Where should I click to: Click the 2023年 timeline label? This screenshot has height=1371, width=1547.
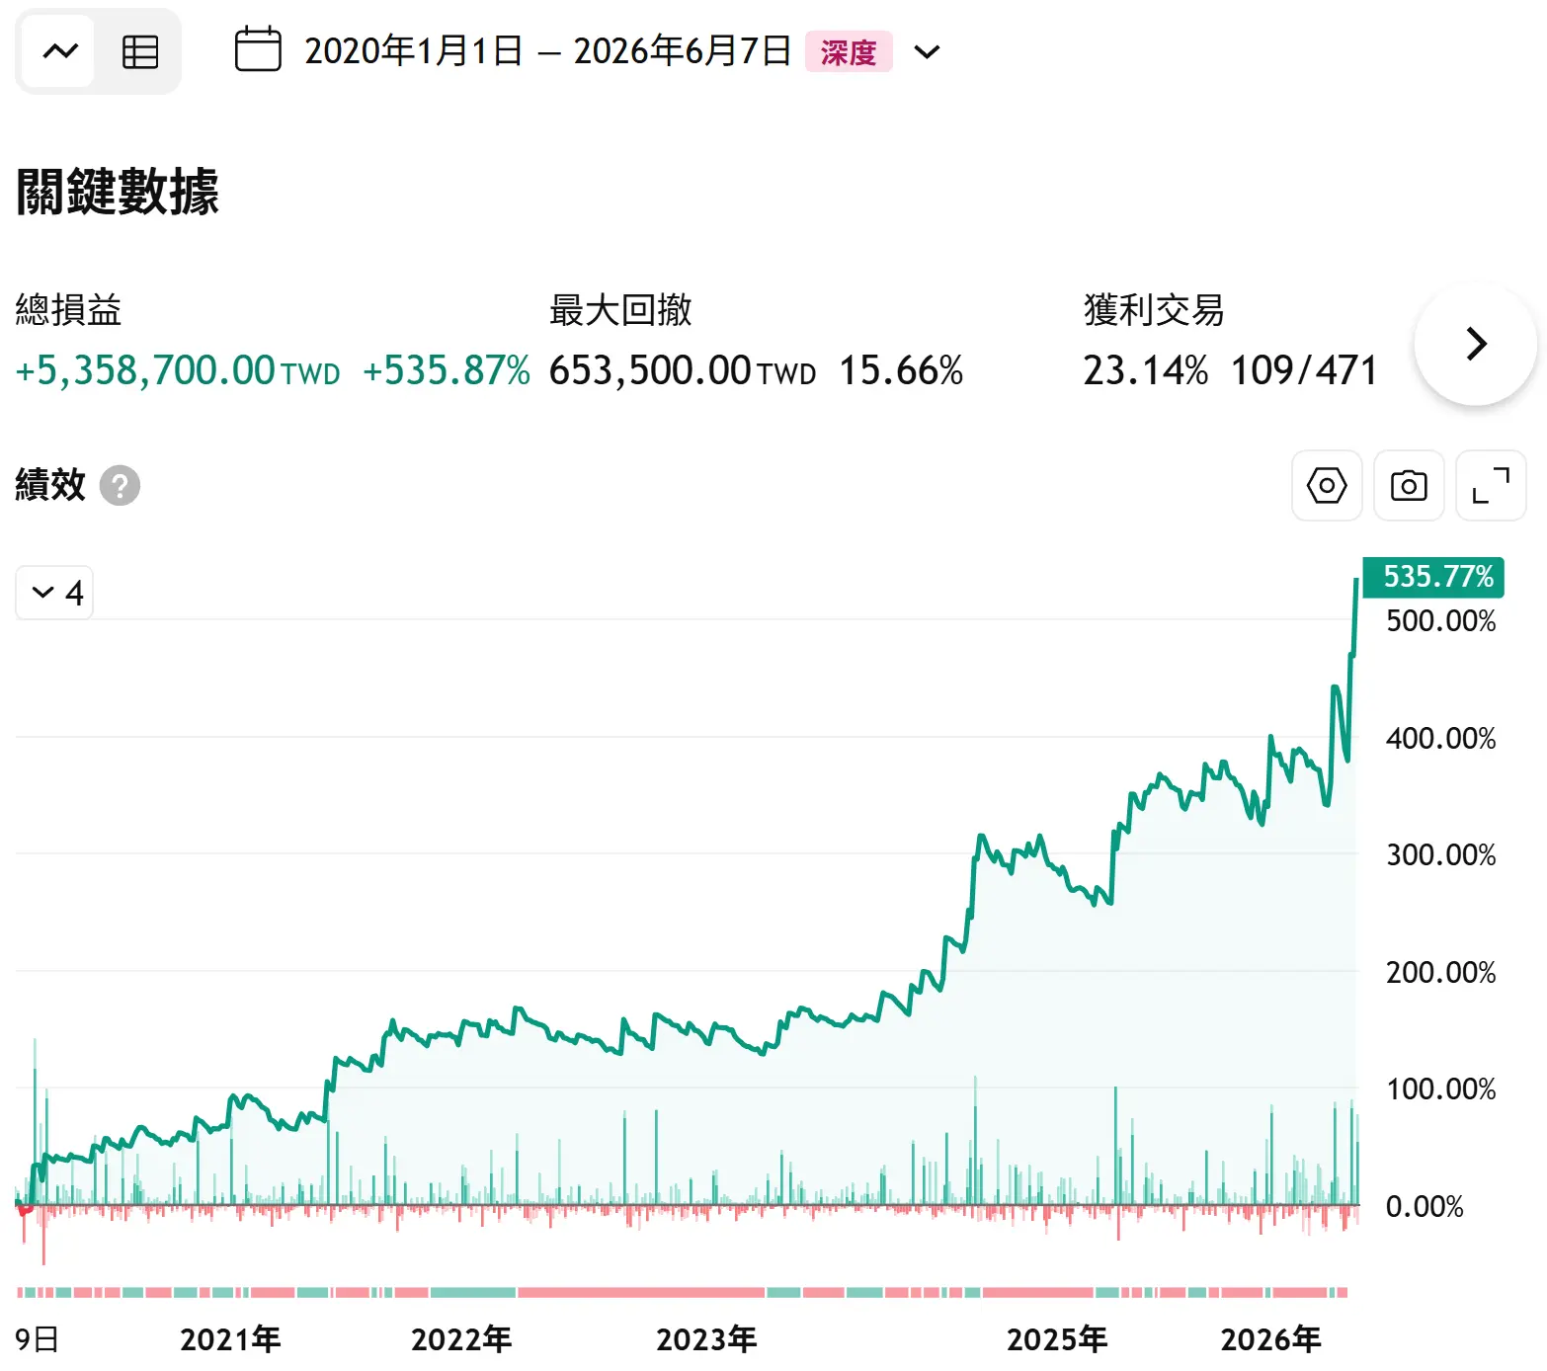click(x=706, y=1339)
